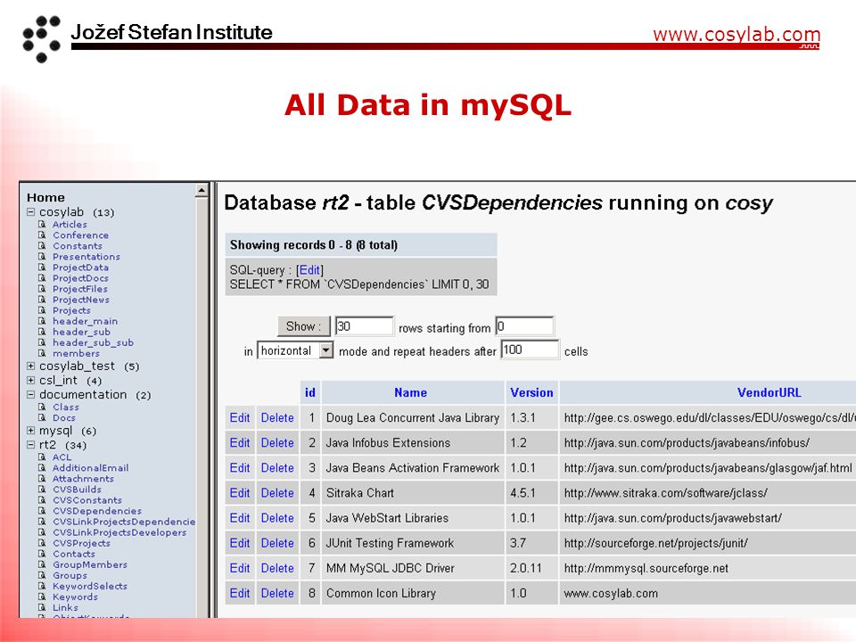Click browse icon next to ProjectDocs table
This screenshot has width=856, height=642.
coord(42,278)
